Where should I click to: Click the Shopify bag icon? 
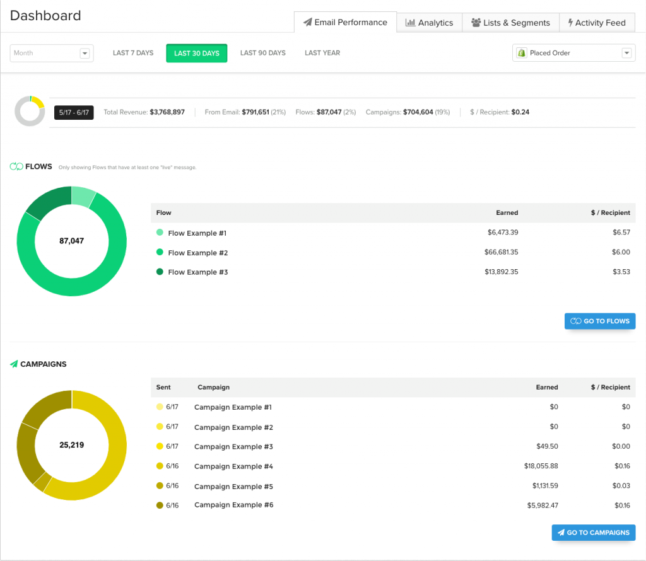522,53
